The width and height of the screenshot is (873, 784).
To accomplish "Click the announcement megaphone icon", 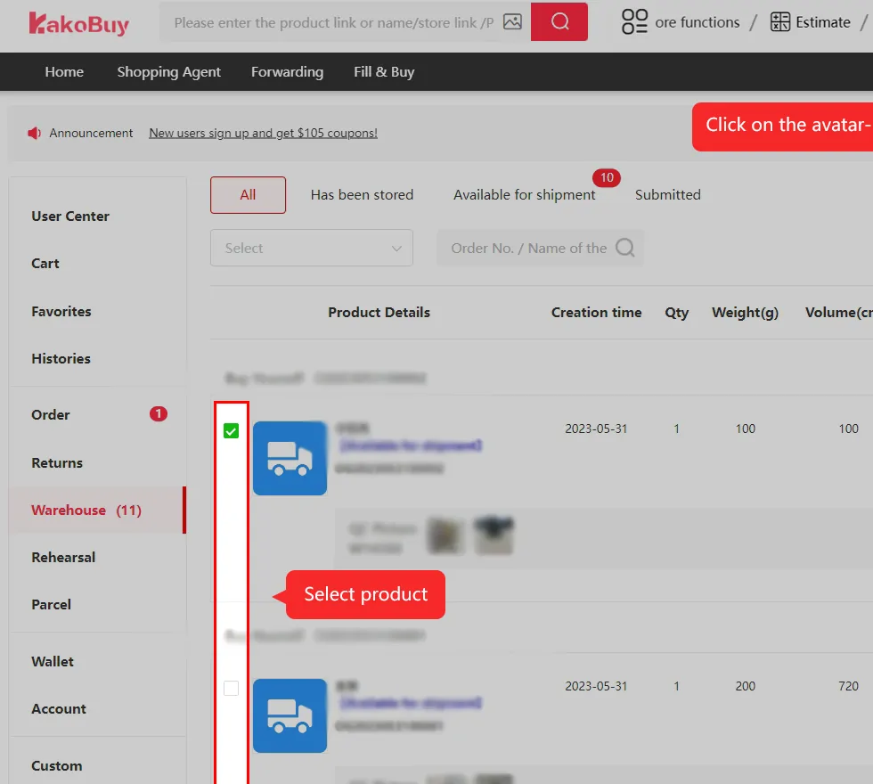I will point(34,133).
